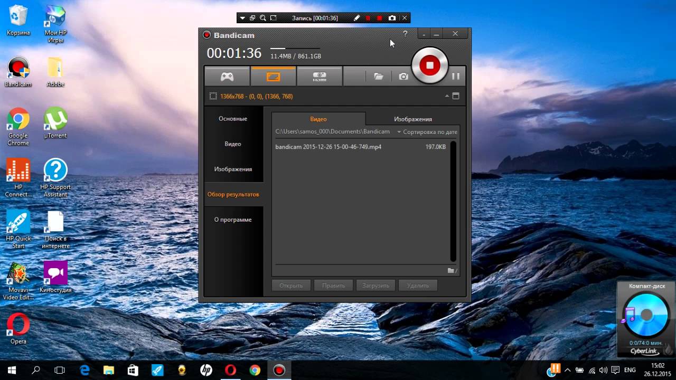
Task: Open the Сортировка по дате dropdown
Action: (427, 132)
